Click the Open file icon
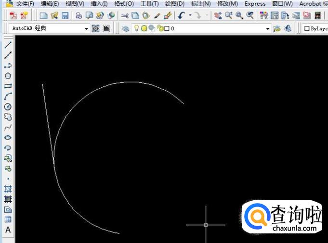Image resolution: width=328 pixels, height=243 pixels. [54, 15]
